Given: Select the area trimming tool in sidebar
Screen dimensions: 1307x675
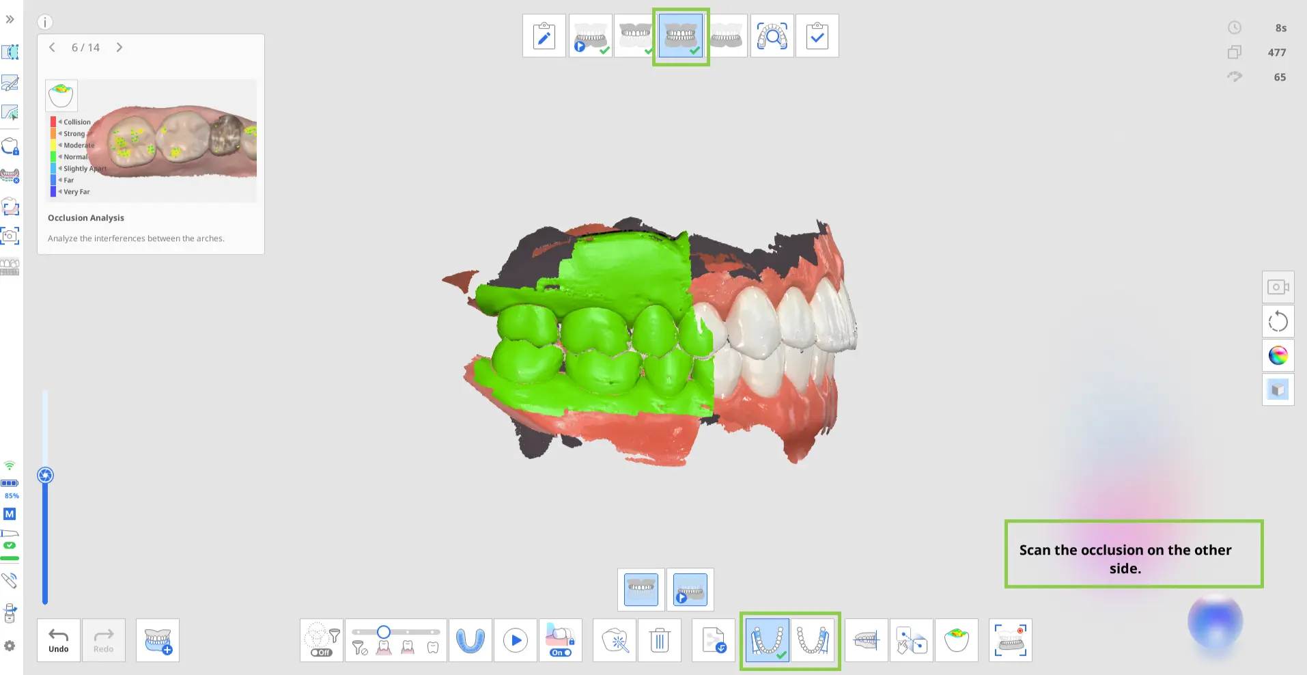Looking at the screenshot, I should point(10,52).
